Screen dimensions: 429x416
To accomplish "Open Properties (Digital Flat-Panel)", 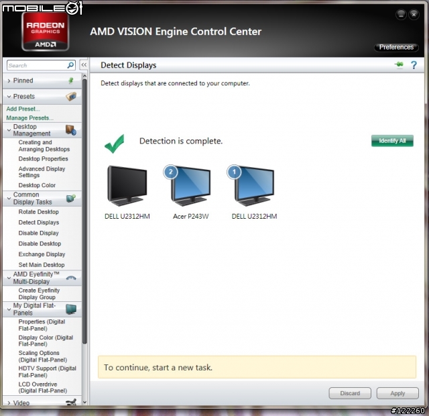I will [42, 325].
